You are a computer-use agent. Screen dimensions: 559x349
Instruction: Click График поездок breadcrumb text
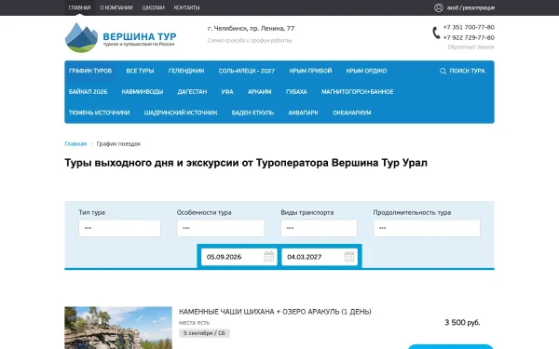118,144
